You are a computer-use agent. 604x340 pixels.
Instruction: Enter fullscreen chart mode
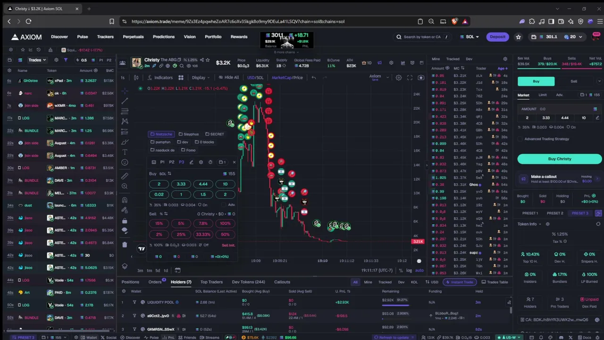pyautogui.click(x=410, y=77)
